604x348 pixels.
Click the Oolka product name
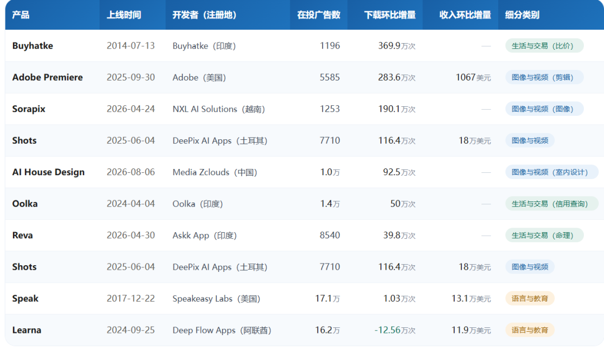tap(25, 204)
